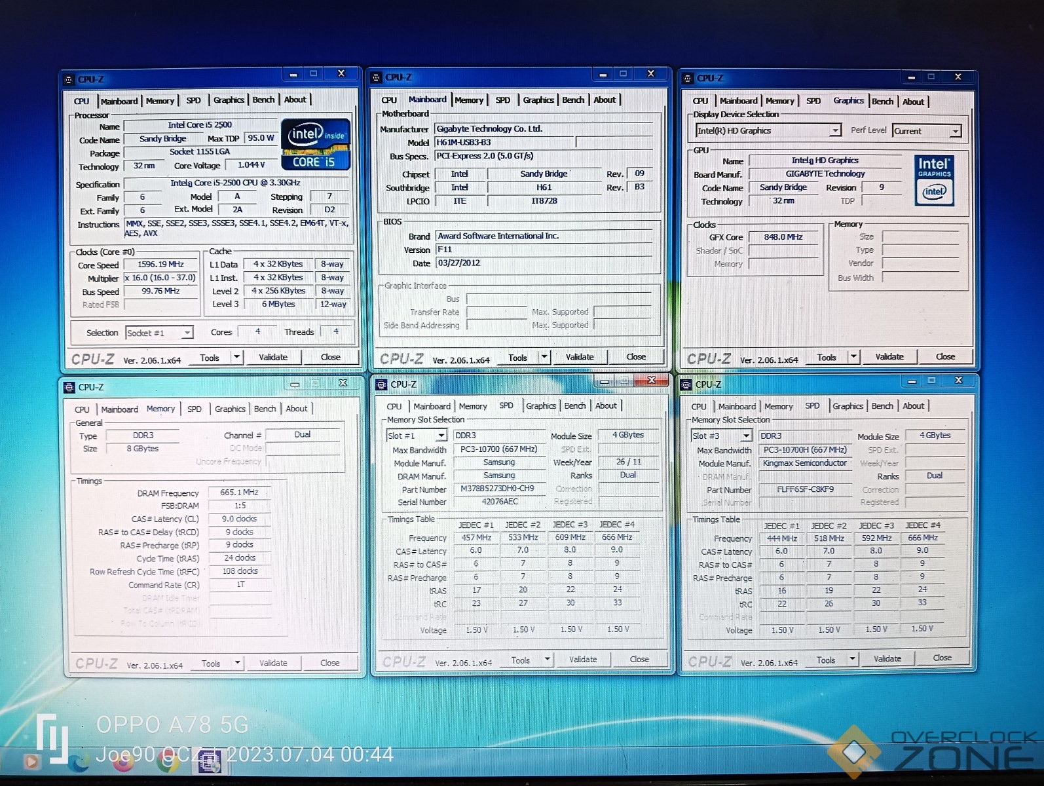
Task: Click the Intel Graphics logo in Graphics window
Action: [934, 181]
